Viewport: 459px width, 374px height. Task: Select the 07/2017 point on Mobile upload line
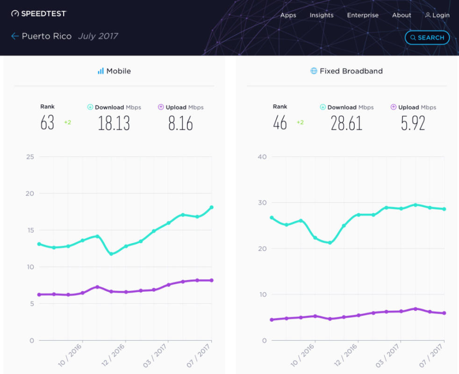click(211, 280)
